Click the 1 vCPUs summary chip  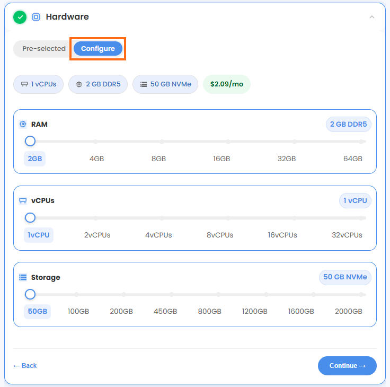tap(39, 84)
